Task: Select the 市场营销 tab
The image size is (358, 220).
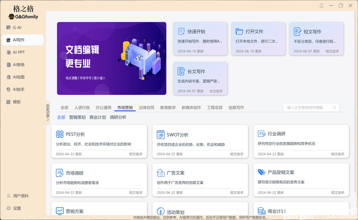Action: 125,108
